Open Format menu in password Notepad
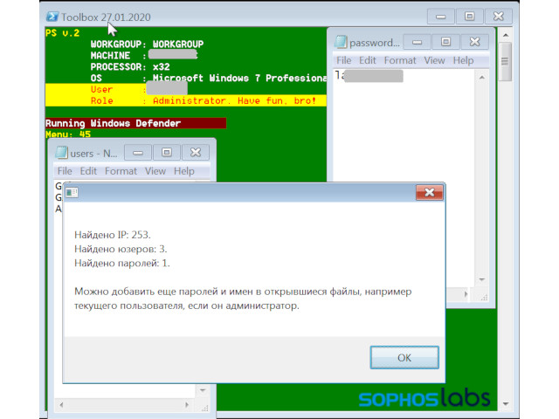Viewport: 559px width, 419px height. 400,60
